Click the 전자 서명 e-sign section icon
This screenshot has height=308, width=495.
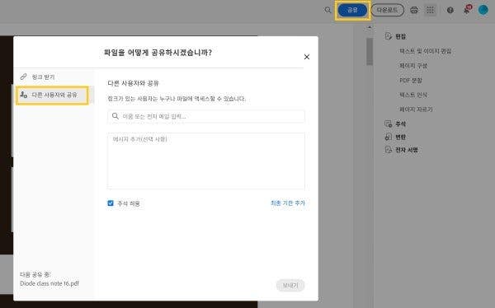pos(389,150)
